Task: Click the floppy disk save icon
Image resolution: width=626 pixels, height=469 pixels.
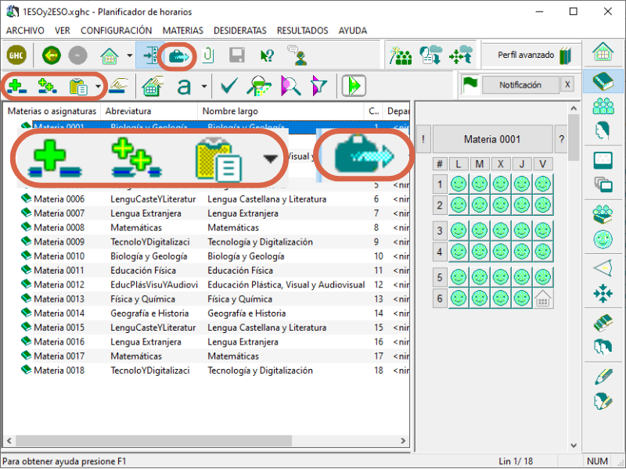Action: (x=237, y=55)
